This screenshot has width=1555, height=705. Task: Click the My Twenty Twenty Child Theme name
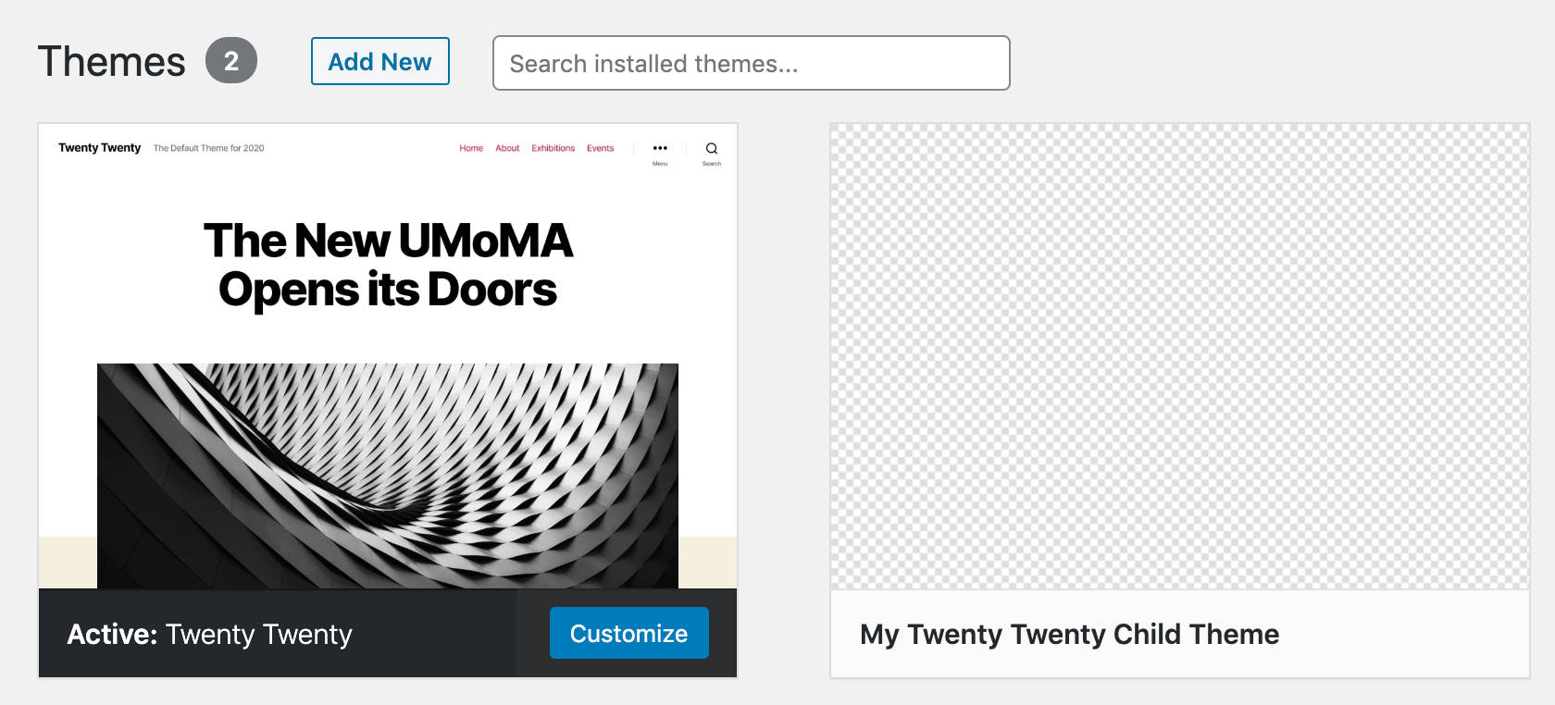(1069, 635)
